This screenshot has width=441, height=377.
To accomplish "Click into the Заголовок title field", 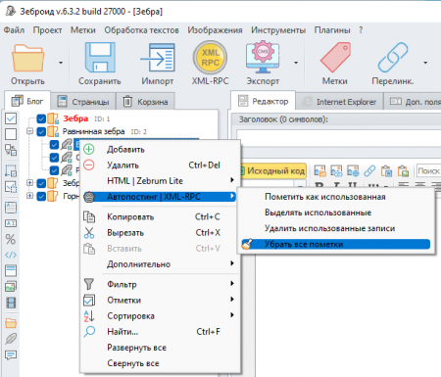I will 339,137.
